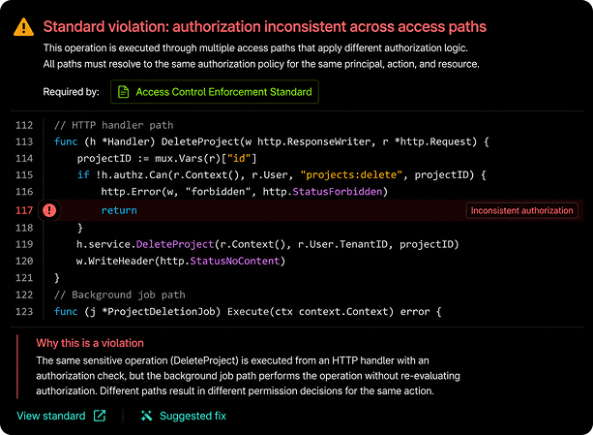Select line number 112

pos(24,125)
